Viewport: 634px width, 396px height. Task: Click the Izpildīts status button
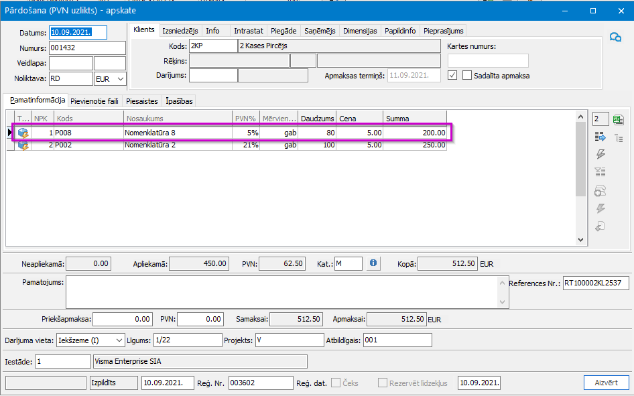tap(114, 383)
